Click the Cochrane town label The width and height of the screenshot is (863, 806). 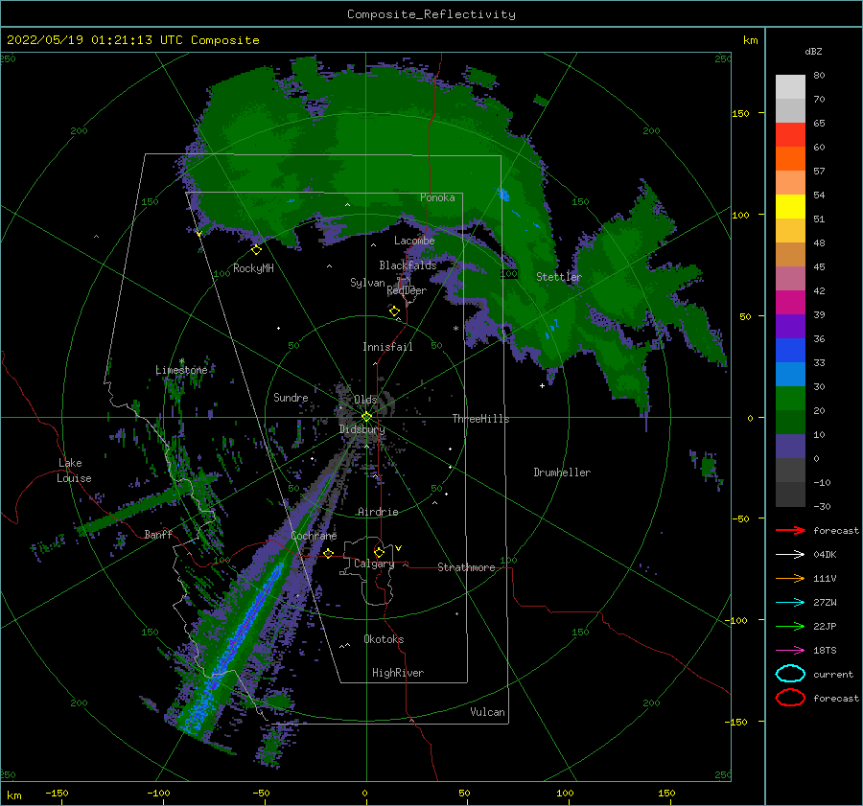coord(314,536)
